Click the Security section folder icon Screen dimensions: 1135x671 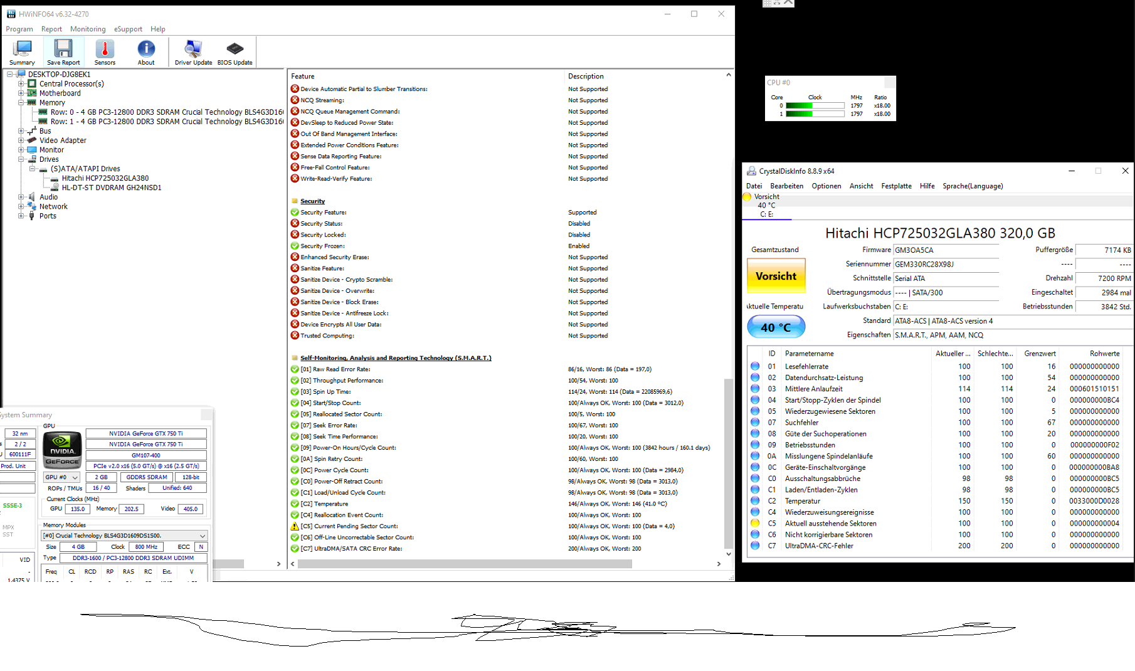295,201
